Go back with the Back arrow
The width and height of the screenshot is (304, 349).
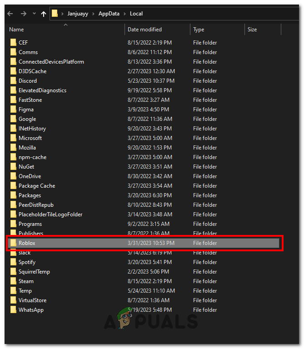coord(10,14)
